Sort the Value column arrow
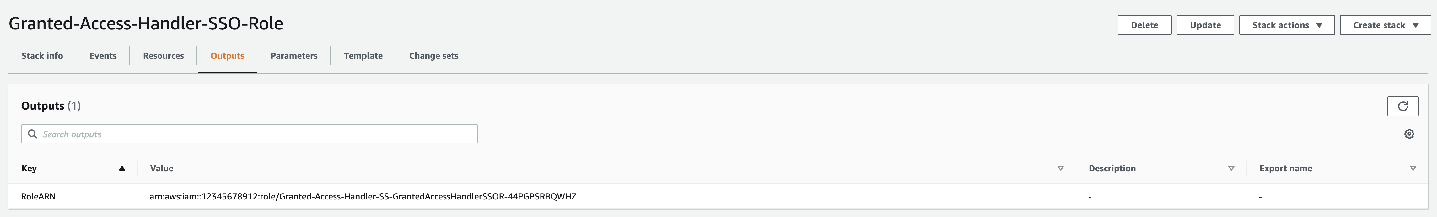1437x217 pixels. (x=1060, y=168)
